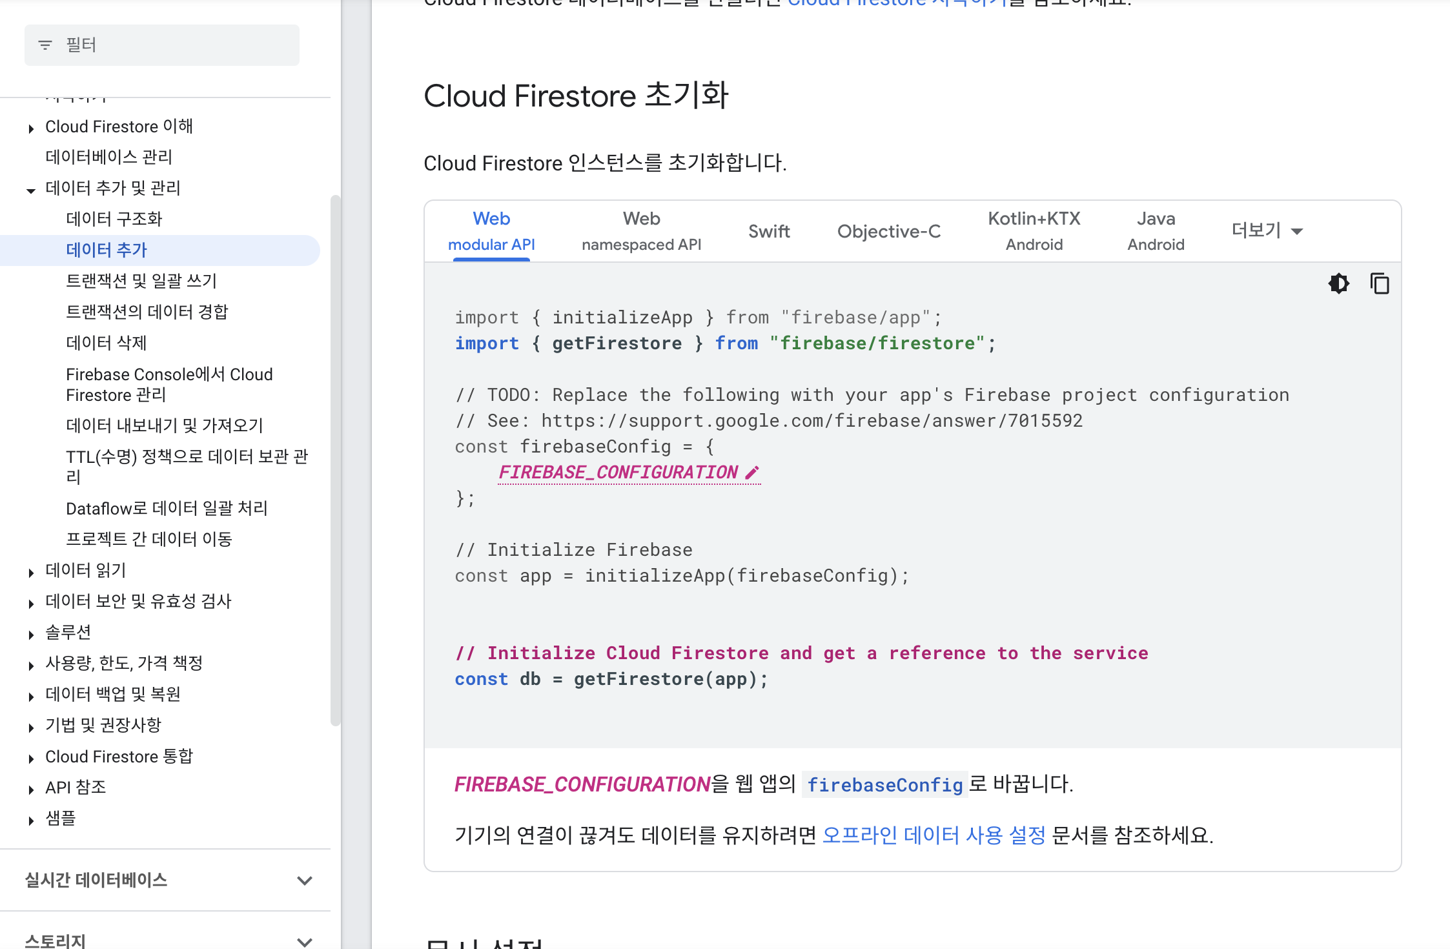Screen dimensions: 1450x949
Task: Expand the 스토리지 section chevron
Action: coord(305,941)
